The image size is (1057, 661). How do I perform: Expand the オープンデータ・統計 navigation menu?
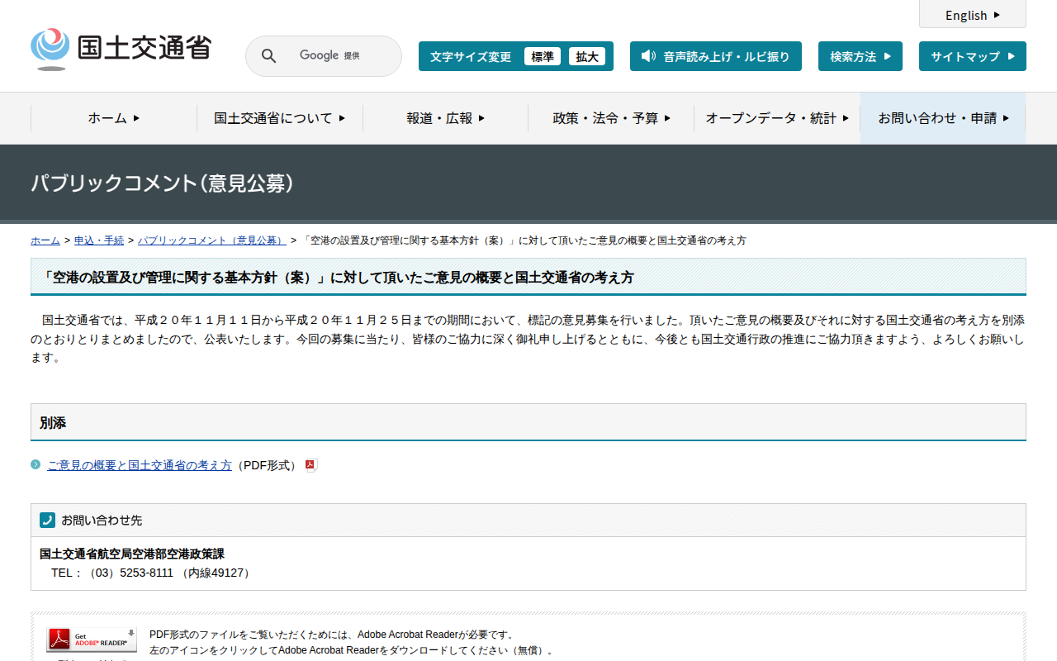[x=775, y=118]
